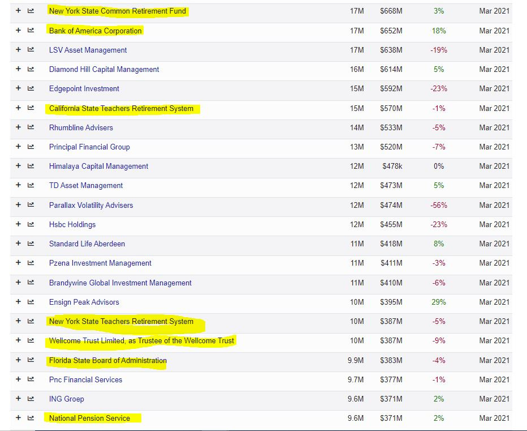Open chart icon for Brandywine Global Investment Management
The height and width of the screenshot is (431, 527).
click(31, 283)
